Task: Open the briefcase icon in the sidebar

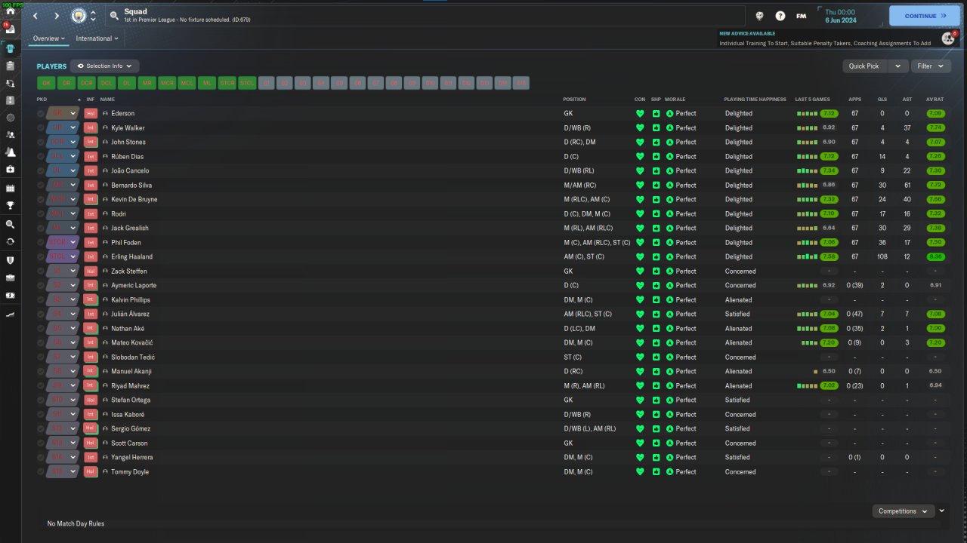Action: click(x=11, y=278)
